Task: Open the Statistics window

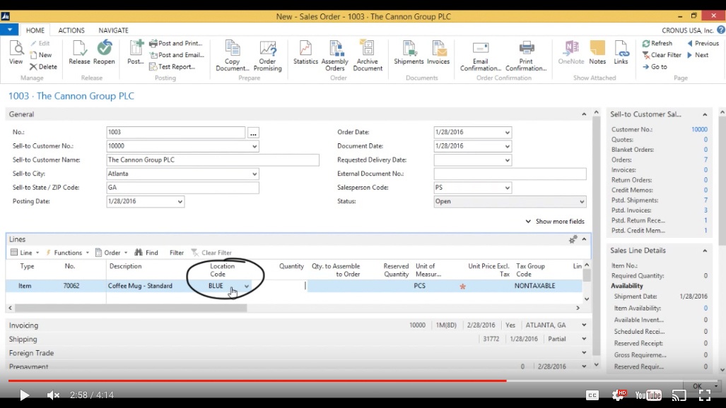Action: click(305, 52)
